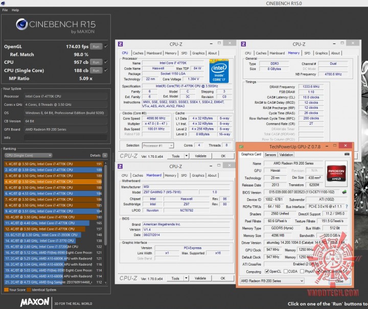
Task: Click the Z97 GAMING 7 (MS-7916) model field
Action: pos(171,192)
